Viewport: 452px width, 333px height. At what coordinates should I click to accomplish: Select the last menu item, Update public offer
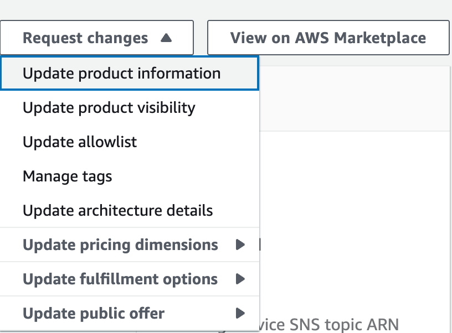click(93, 313)
